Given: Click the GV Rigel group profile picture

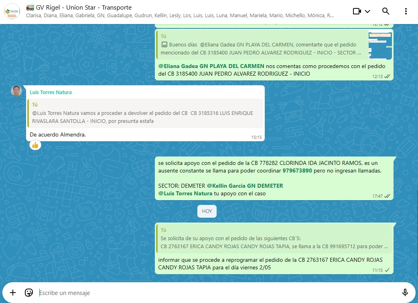Looking at the screenshot, I should coord(12,12).
